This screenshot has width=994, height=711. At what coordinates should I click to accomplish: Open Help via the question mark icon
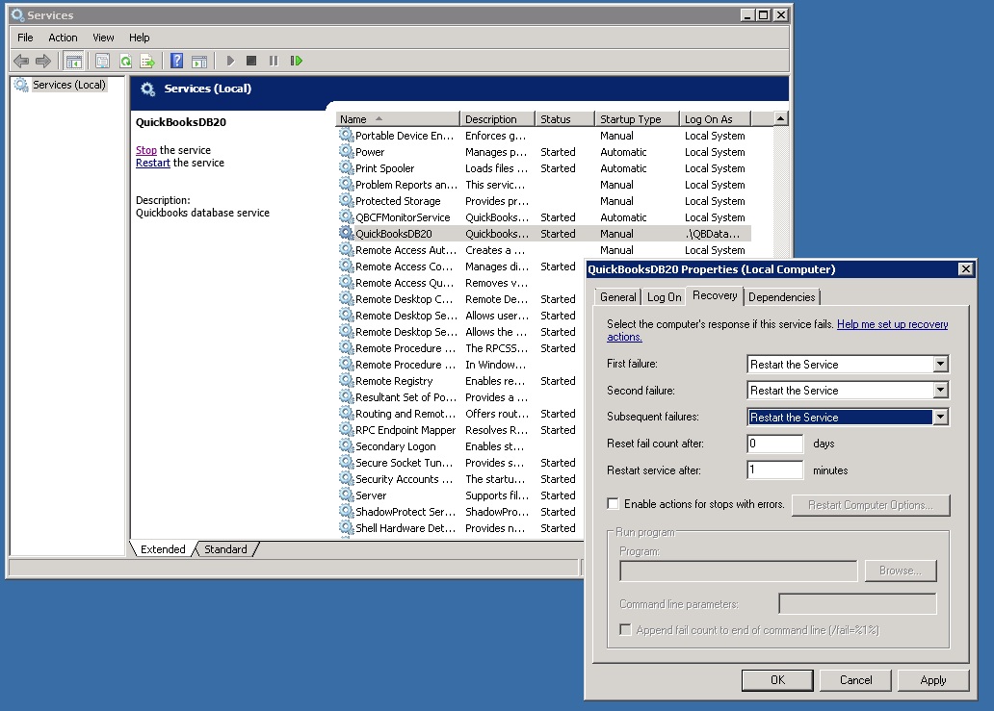pyautogui.click(x=177, y=61)
